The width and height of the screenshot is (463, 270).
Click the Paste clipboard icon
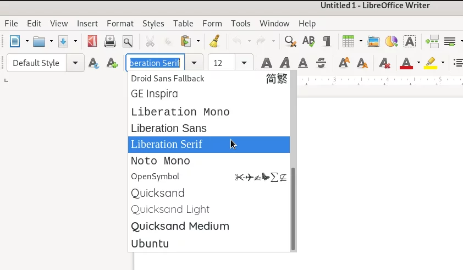point(186,41)
